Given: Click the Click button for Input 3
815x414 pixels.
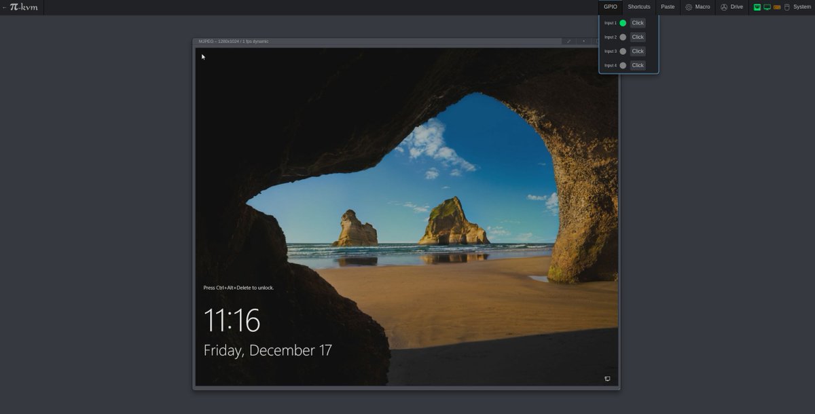Looking at the screenshot, I should 638,52.
